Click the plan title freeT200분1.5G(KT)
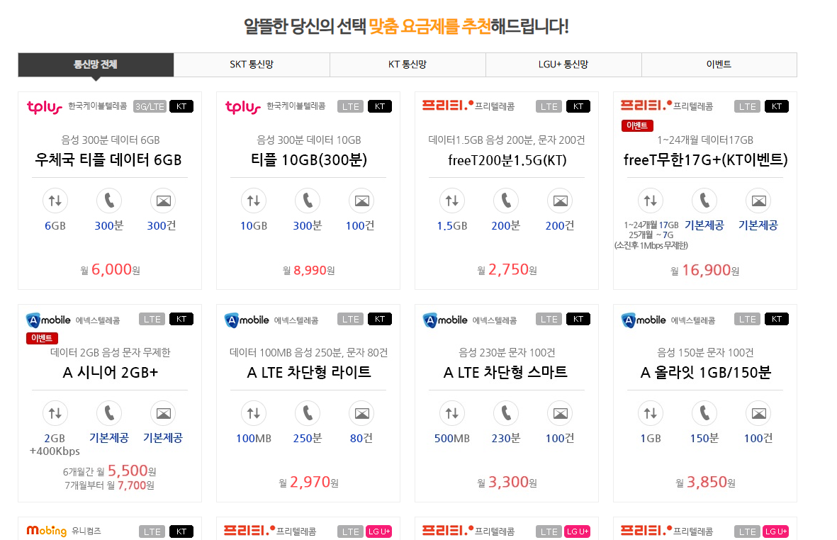 tap(506, 160)
